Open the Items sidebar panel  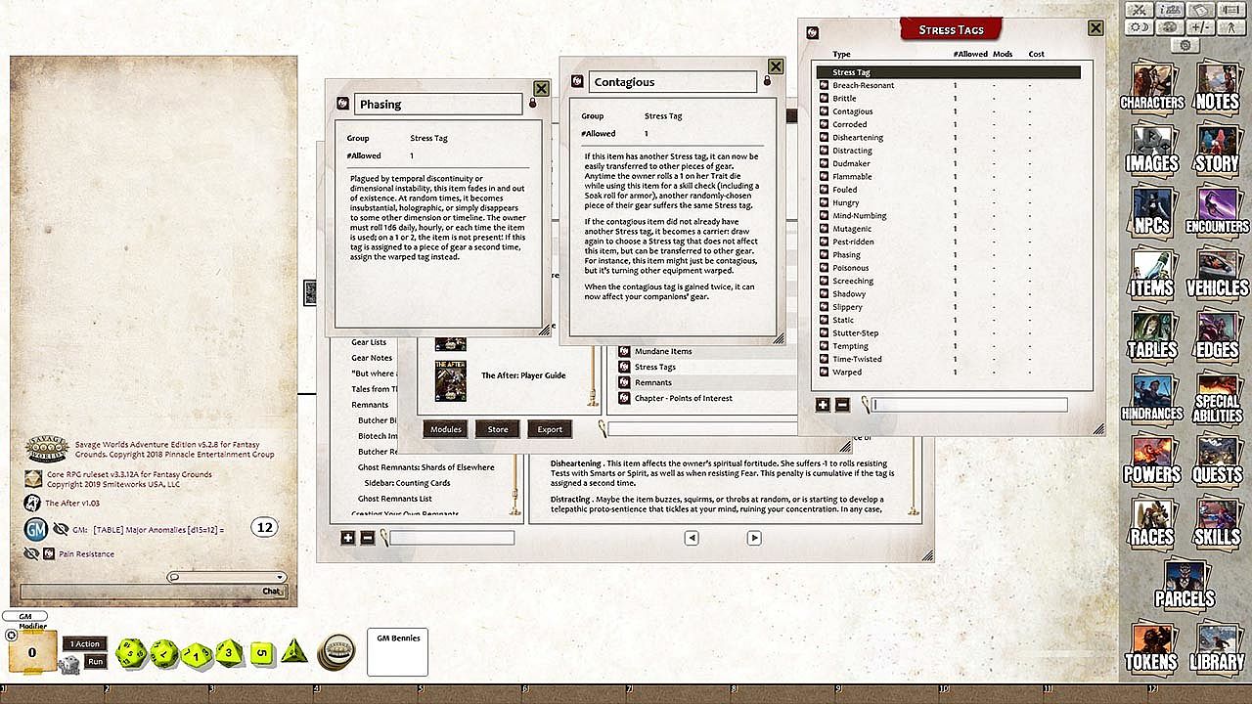(1152, 272)
